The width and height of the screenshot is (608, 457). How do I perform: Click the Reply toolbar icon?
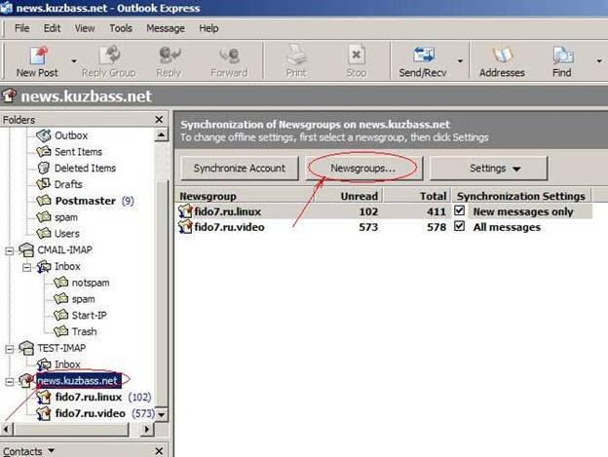point(170,55)
